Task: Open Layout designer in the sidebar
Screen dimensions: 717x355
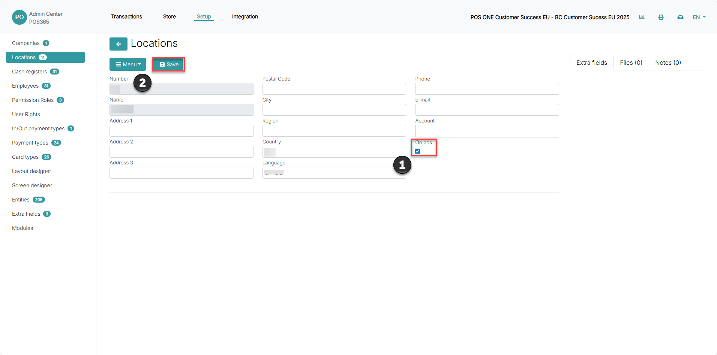Action: coord(31,171)
